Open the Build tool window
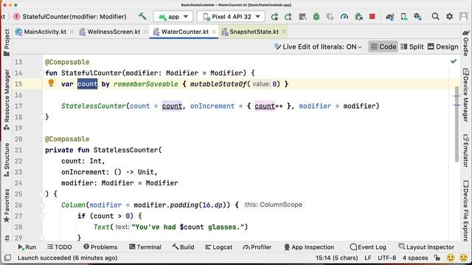Viewport: 472px width, 265px height. coord(183,247)
